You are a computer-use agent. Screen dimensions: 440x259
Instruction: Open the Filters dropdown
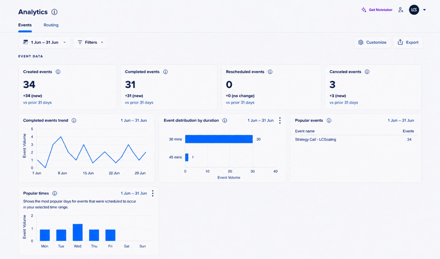[90, 42]
